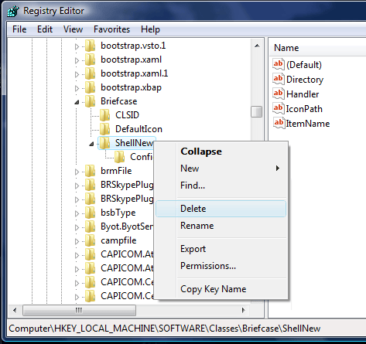Expand the campfile key
The height and width of the screenshot is (344, 366).
point(77,241)
